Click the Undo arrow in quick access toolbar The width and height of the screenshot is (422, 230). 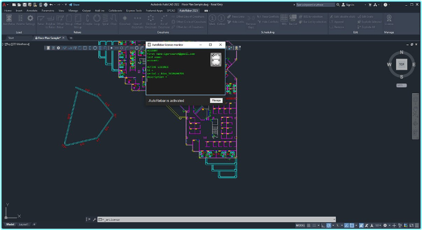point(51,5)
